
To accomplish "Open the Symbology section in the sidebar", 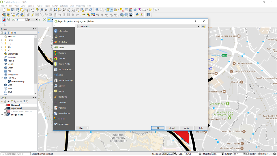I will pos(63,42).
